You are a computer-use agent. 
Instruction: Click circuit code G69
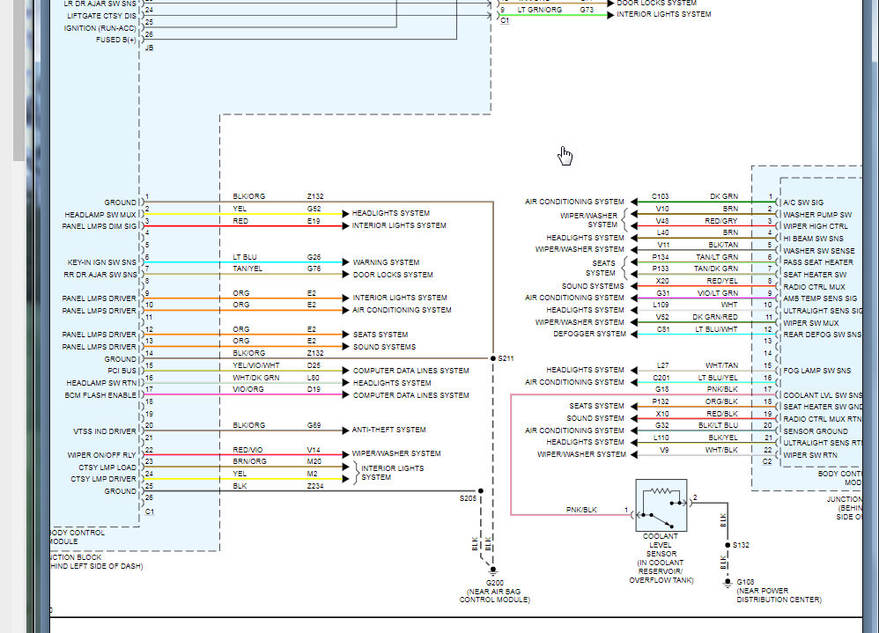[x=314, y=425]
